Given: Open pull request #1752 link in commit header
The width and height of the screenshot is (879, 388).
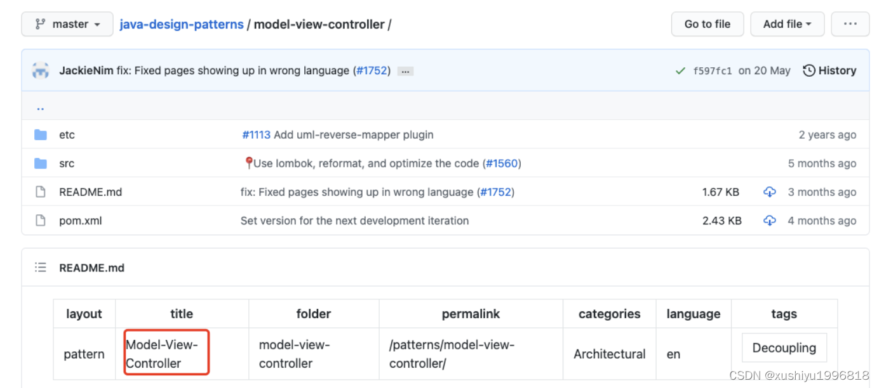Looking at the screenshot, I should (x=372, y=70).
